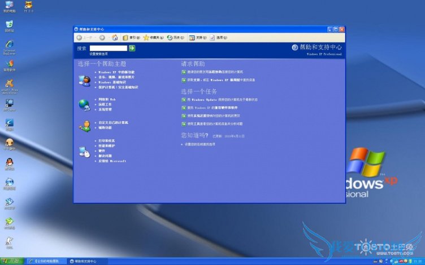
Task: Click green arrow beside Tools task
Action: [x=184, y=124]
